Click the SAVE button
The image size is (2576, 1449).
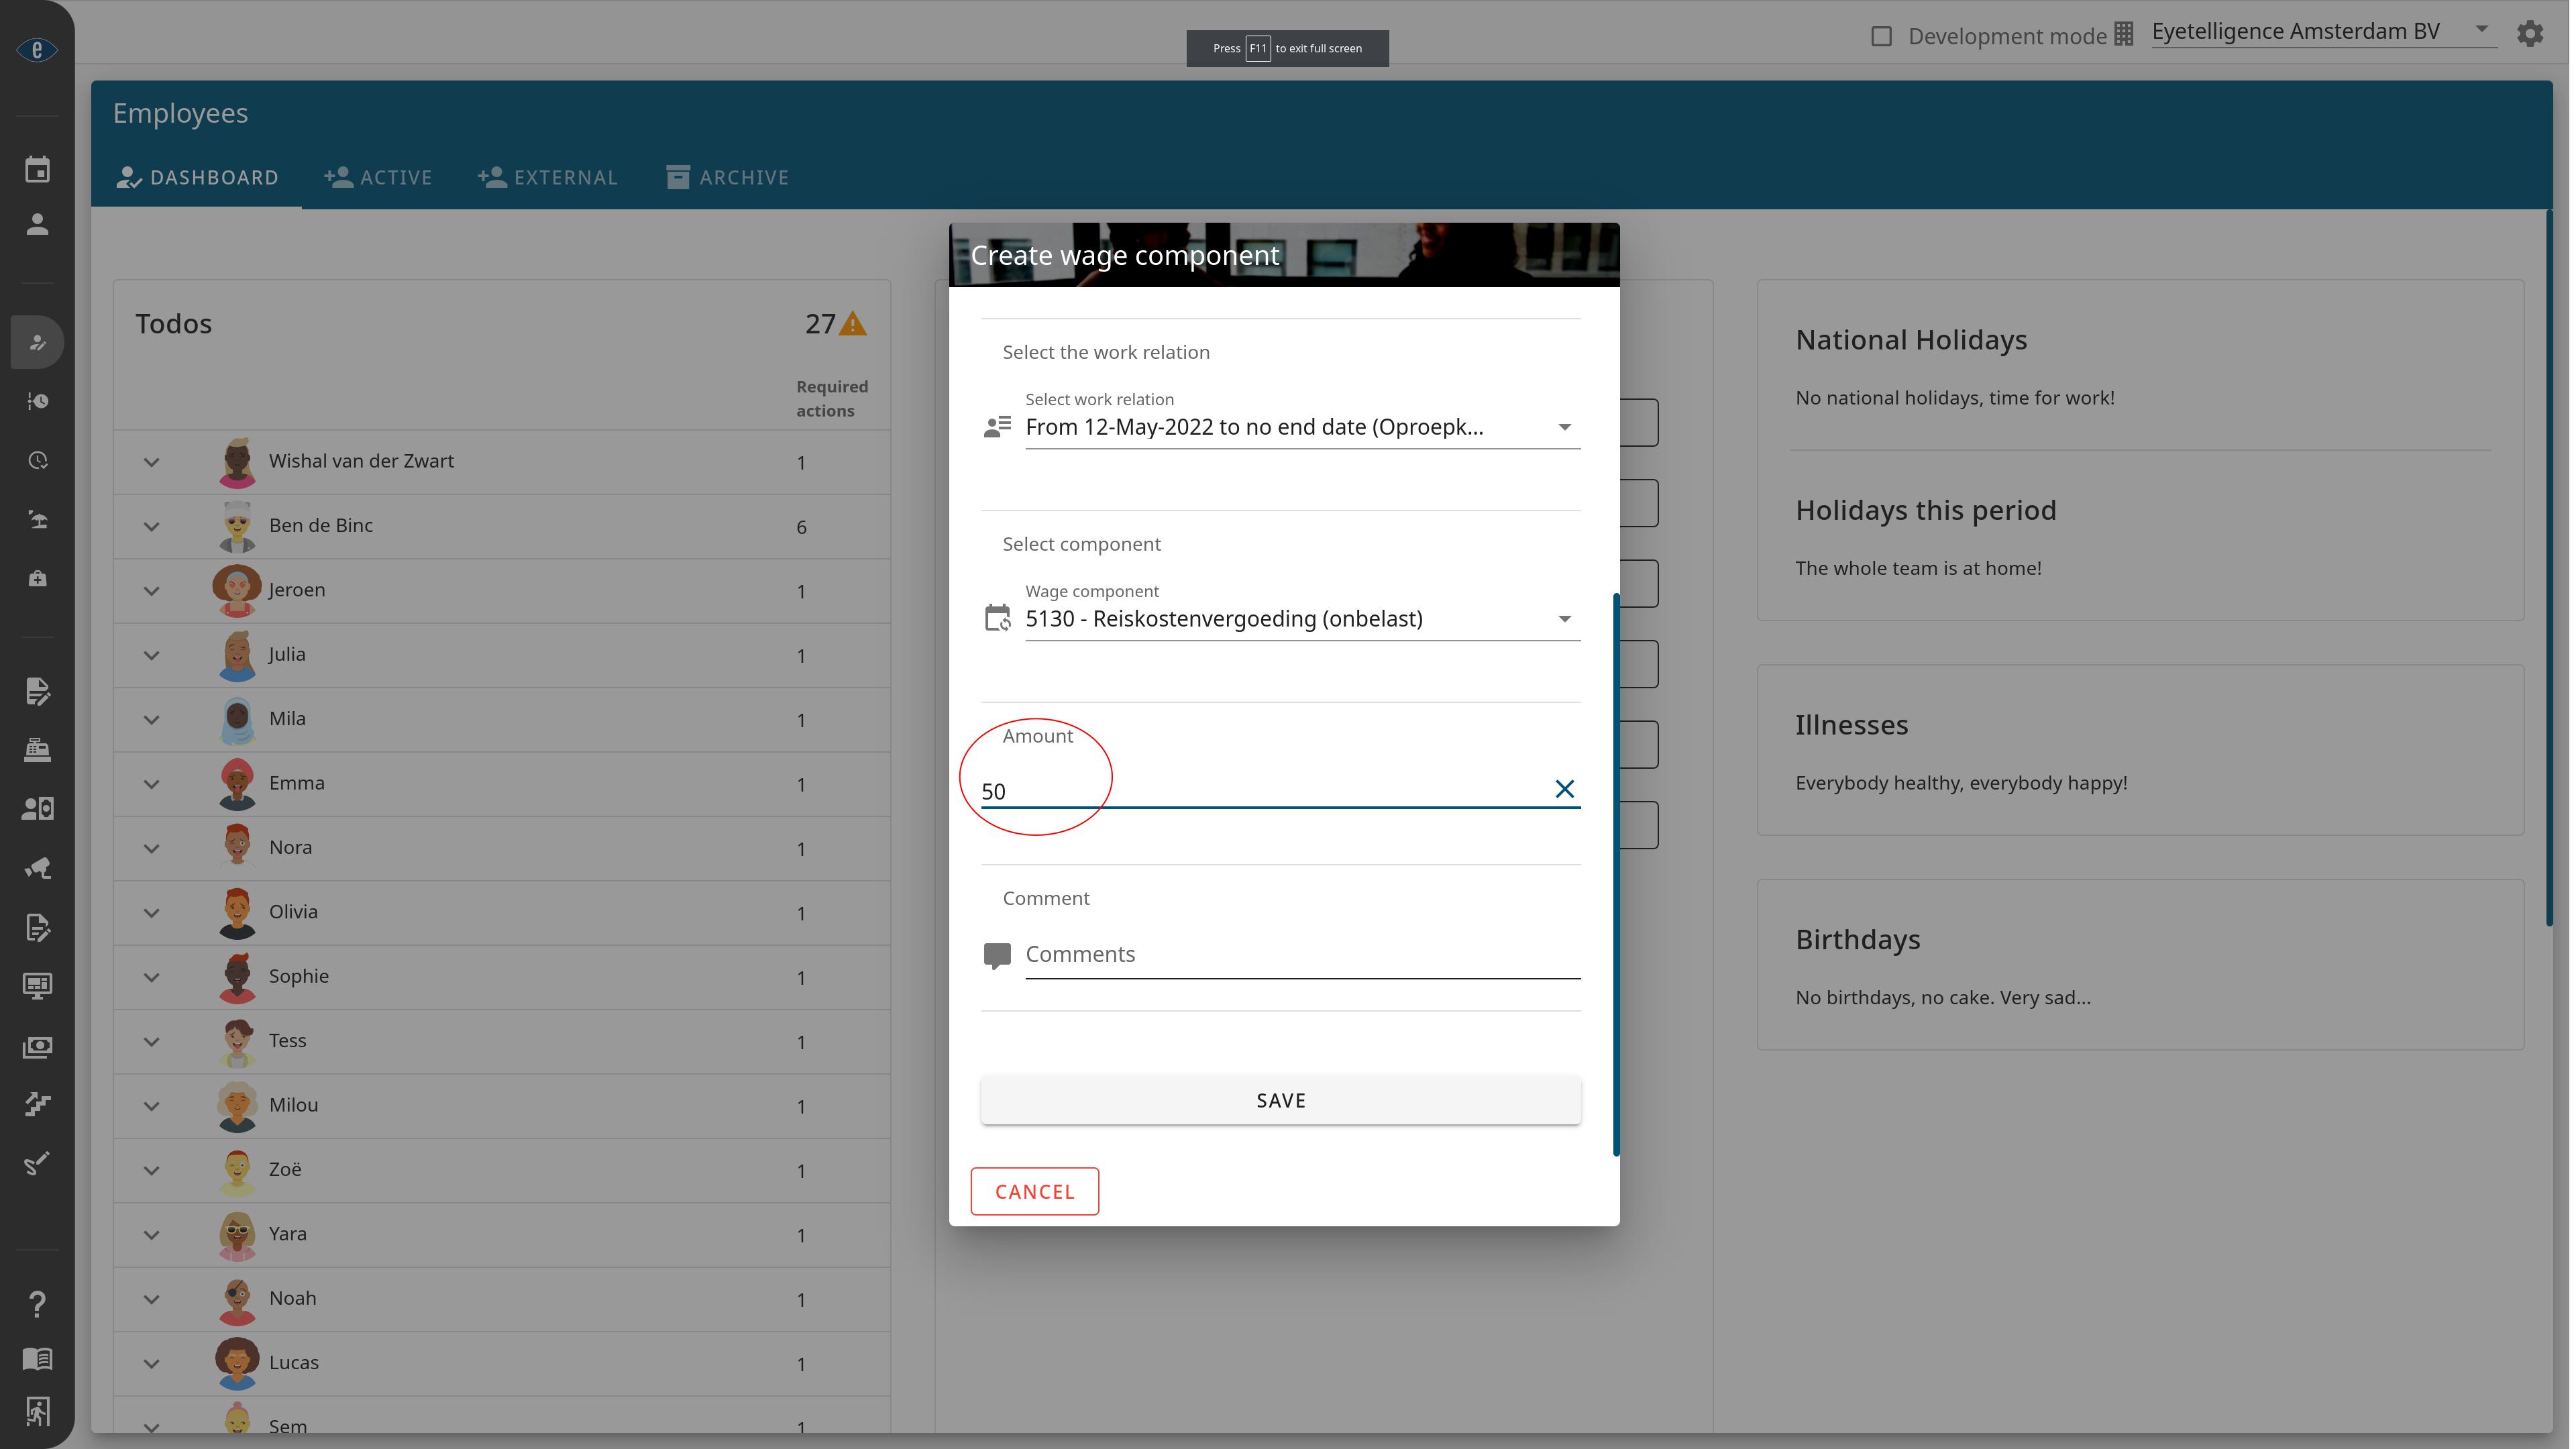[x=1281, y=1099]
